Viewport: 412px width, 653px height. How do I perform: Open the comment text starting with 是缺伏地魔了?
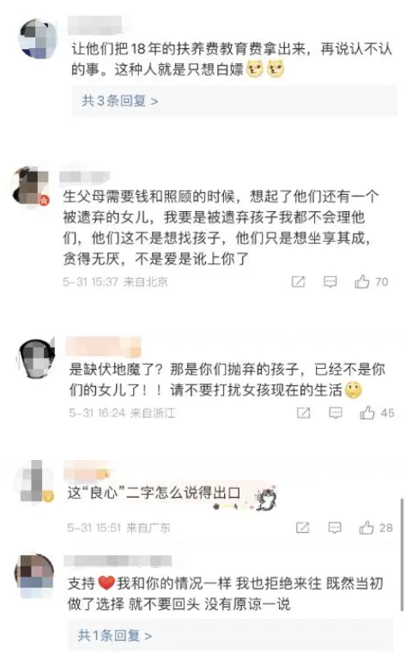click(227, 379)
